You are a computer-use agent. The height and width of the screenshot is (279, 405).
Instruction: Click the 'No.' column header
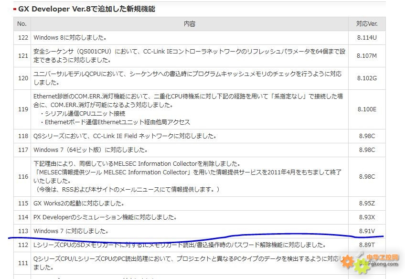click(22, 24)
